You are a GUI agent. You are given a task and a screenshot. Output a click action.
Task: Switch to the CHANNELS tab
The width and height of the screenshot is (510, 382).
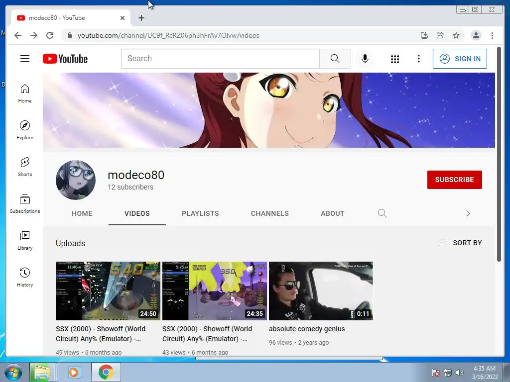(x=269, y=213)
